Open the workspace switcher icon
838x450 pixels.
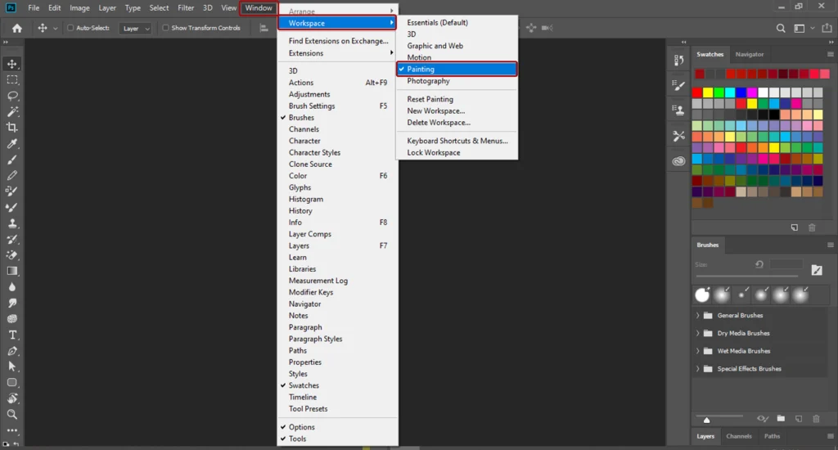click(x=799, y=29)
